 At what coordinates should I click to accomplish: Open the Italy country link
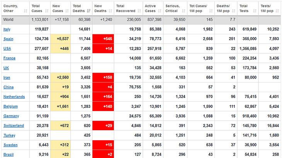click(x=7, y=30)
